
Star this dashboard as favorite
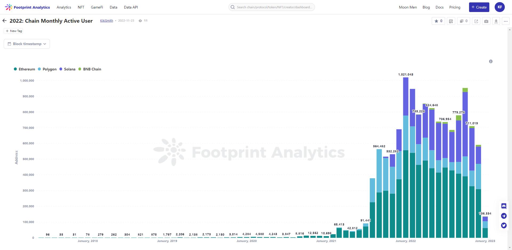(438, 21)
